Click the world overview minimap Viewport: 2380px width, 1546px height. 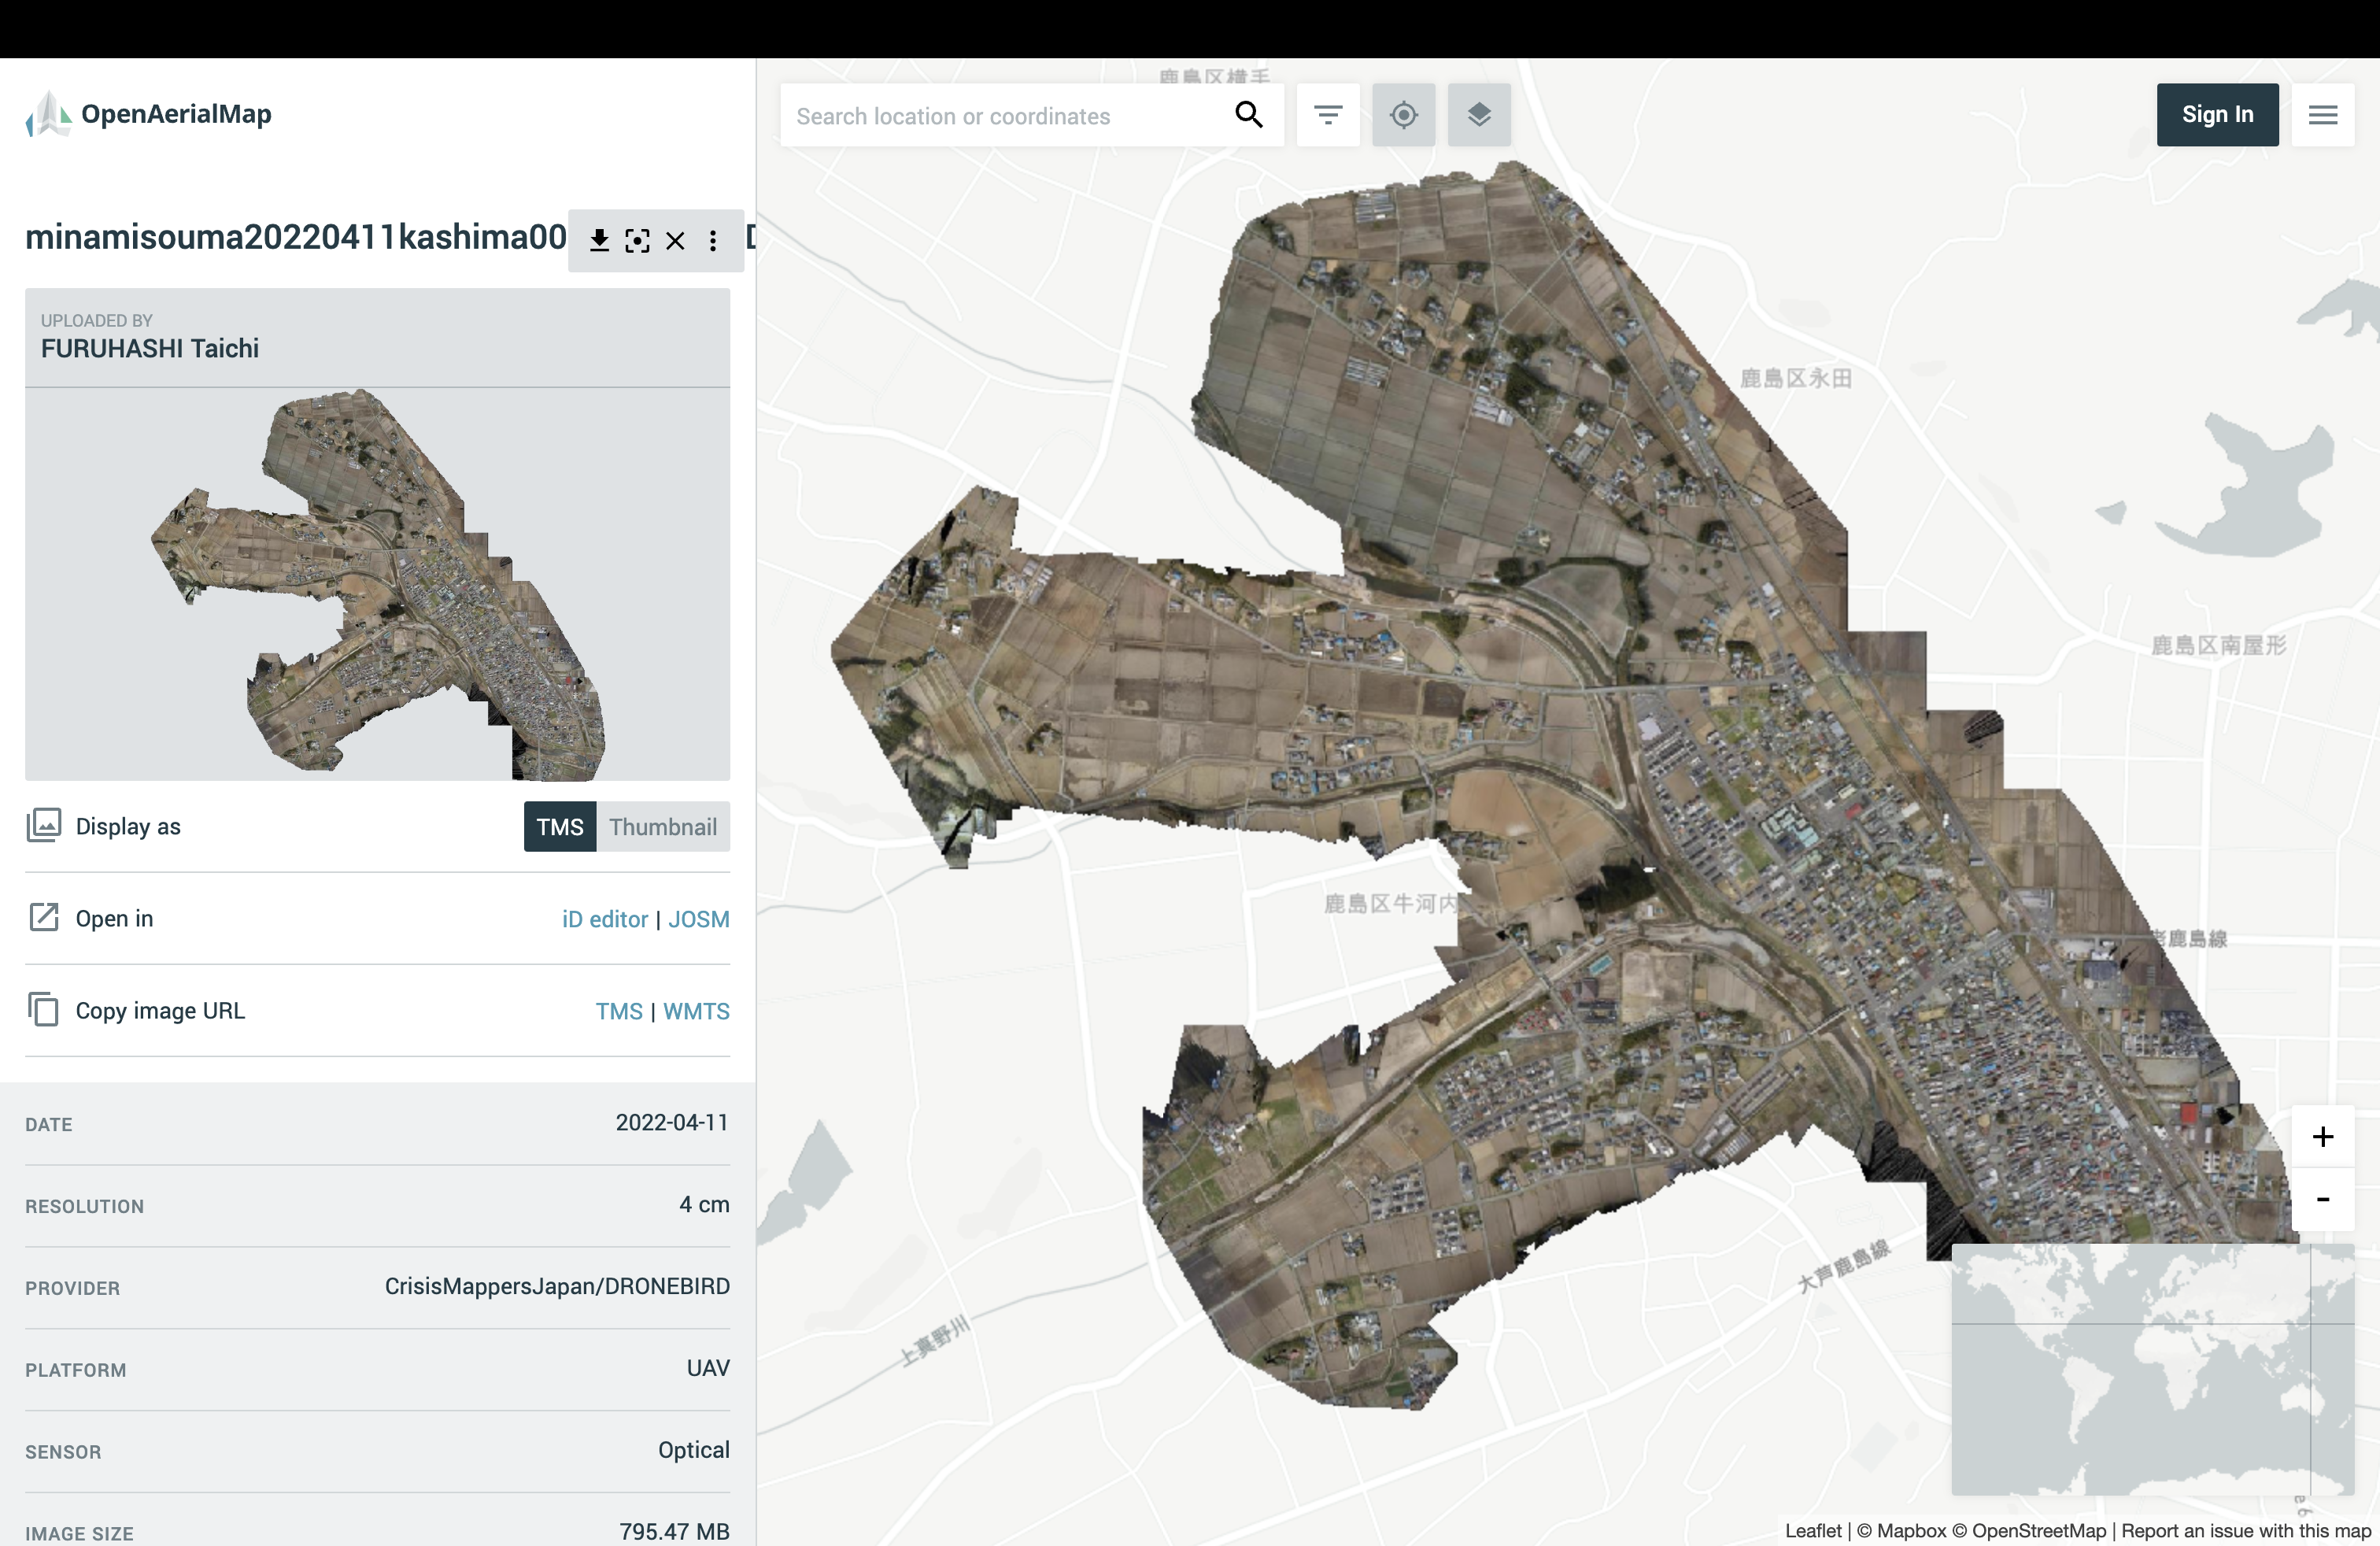coord(2152,1370)
